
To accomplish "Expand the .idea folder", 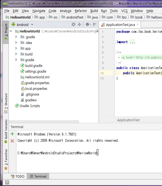I will (16, 43).
